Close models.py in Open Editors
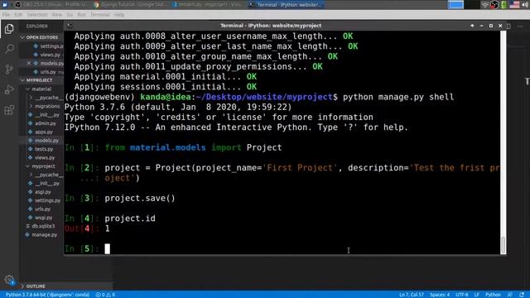This screenshot has height=298, width=530. tap(29, 63)
